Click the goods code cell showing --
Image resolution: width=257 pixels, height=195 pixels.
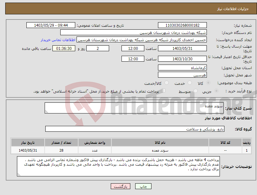pos(225,150)
